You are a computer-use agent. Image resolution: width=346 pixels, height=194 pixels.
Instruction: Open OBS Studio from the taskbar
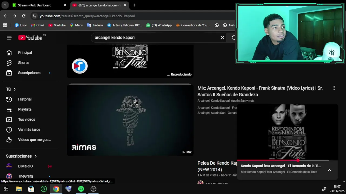coord(94,189)
